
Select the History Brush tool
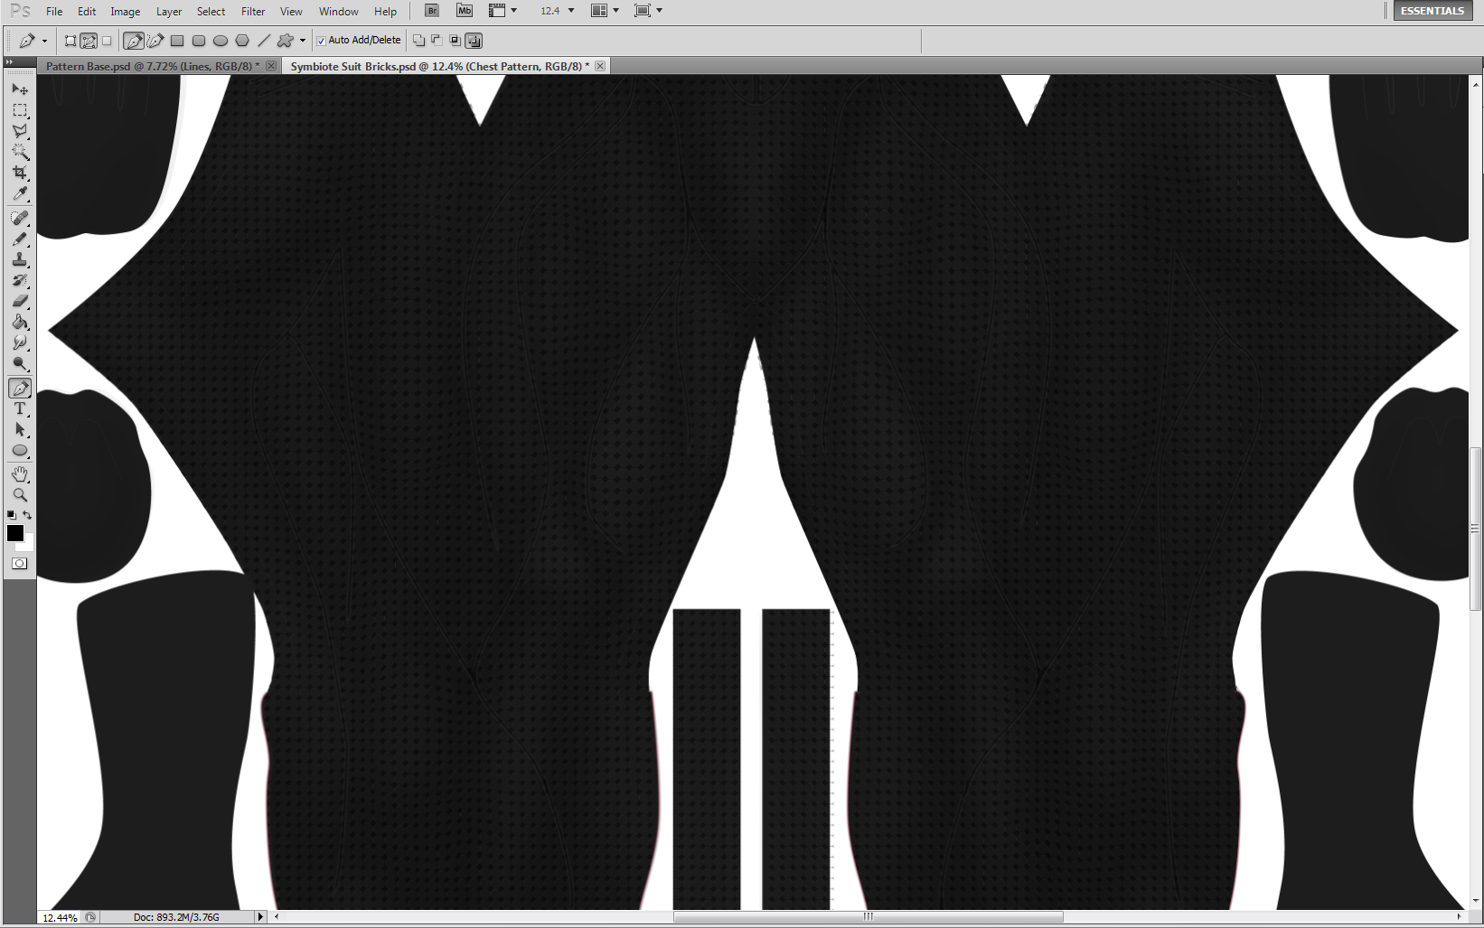[20, 280]
